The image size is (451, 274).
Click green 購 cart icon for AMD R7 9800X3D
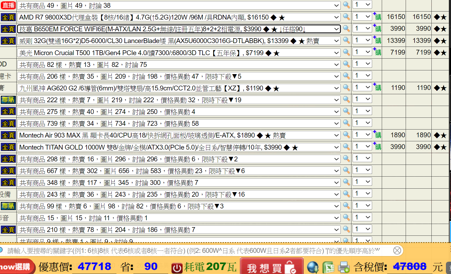pyautogui.click(x=377, y=17)
